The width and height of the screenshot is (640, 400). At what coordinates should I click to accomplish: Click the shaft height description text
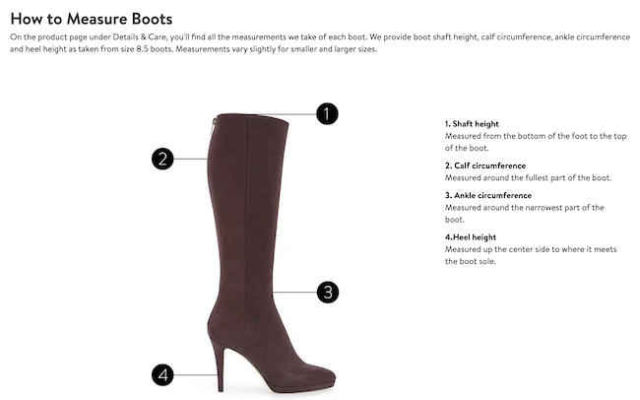coord(536,142)
